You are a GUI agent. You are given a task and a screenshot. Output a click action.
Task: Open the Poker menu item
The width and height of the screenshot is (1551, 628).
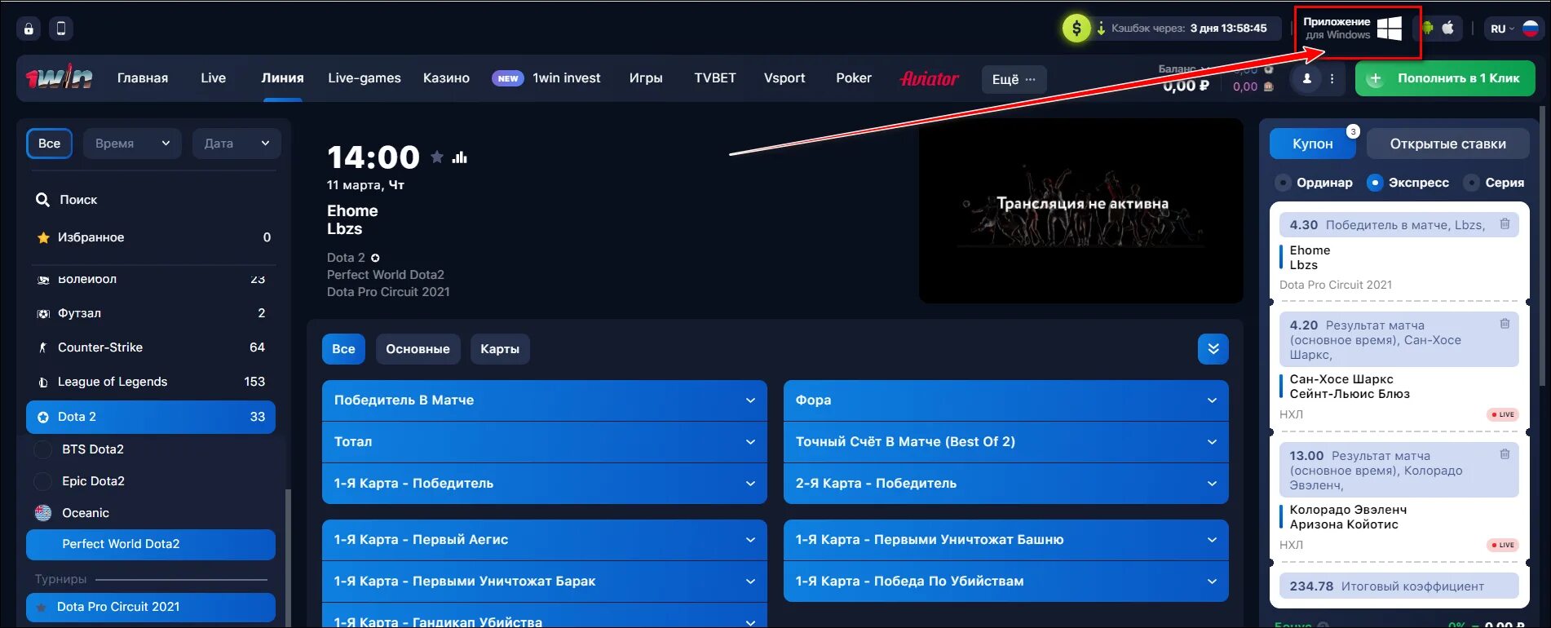tap(854, 78)
